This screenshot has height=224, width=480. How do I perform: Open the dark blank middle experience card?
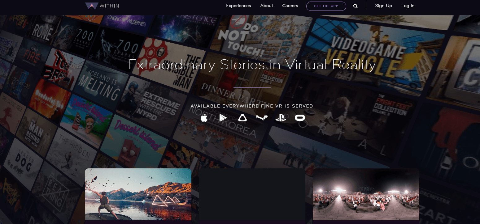point(252,194)
